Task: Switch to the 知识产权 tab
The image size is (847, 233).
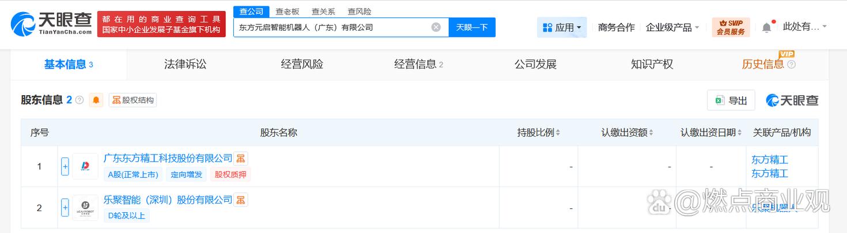Action: point(652,65)
